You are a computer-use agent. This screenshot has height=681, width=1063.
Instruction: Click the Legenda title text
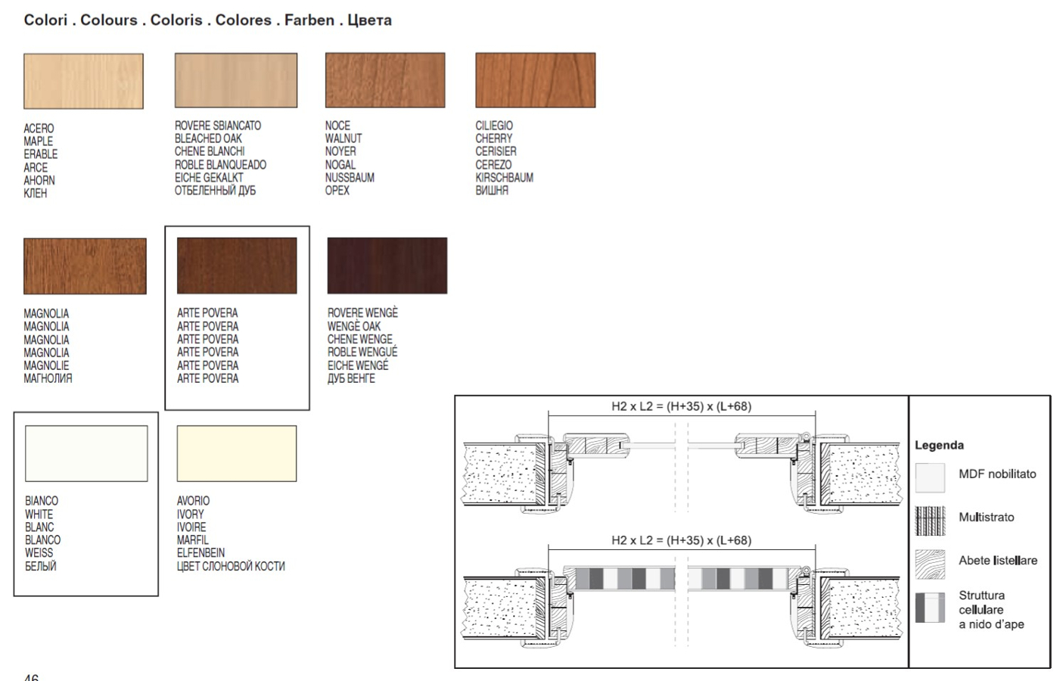click(939, 445)
